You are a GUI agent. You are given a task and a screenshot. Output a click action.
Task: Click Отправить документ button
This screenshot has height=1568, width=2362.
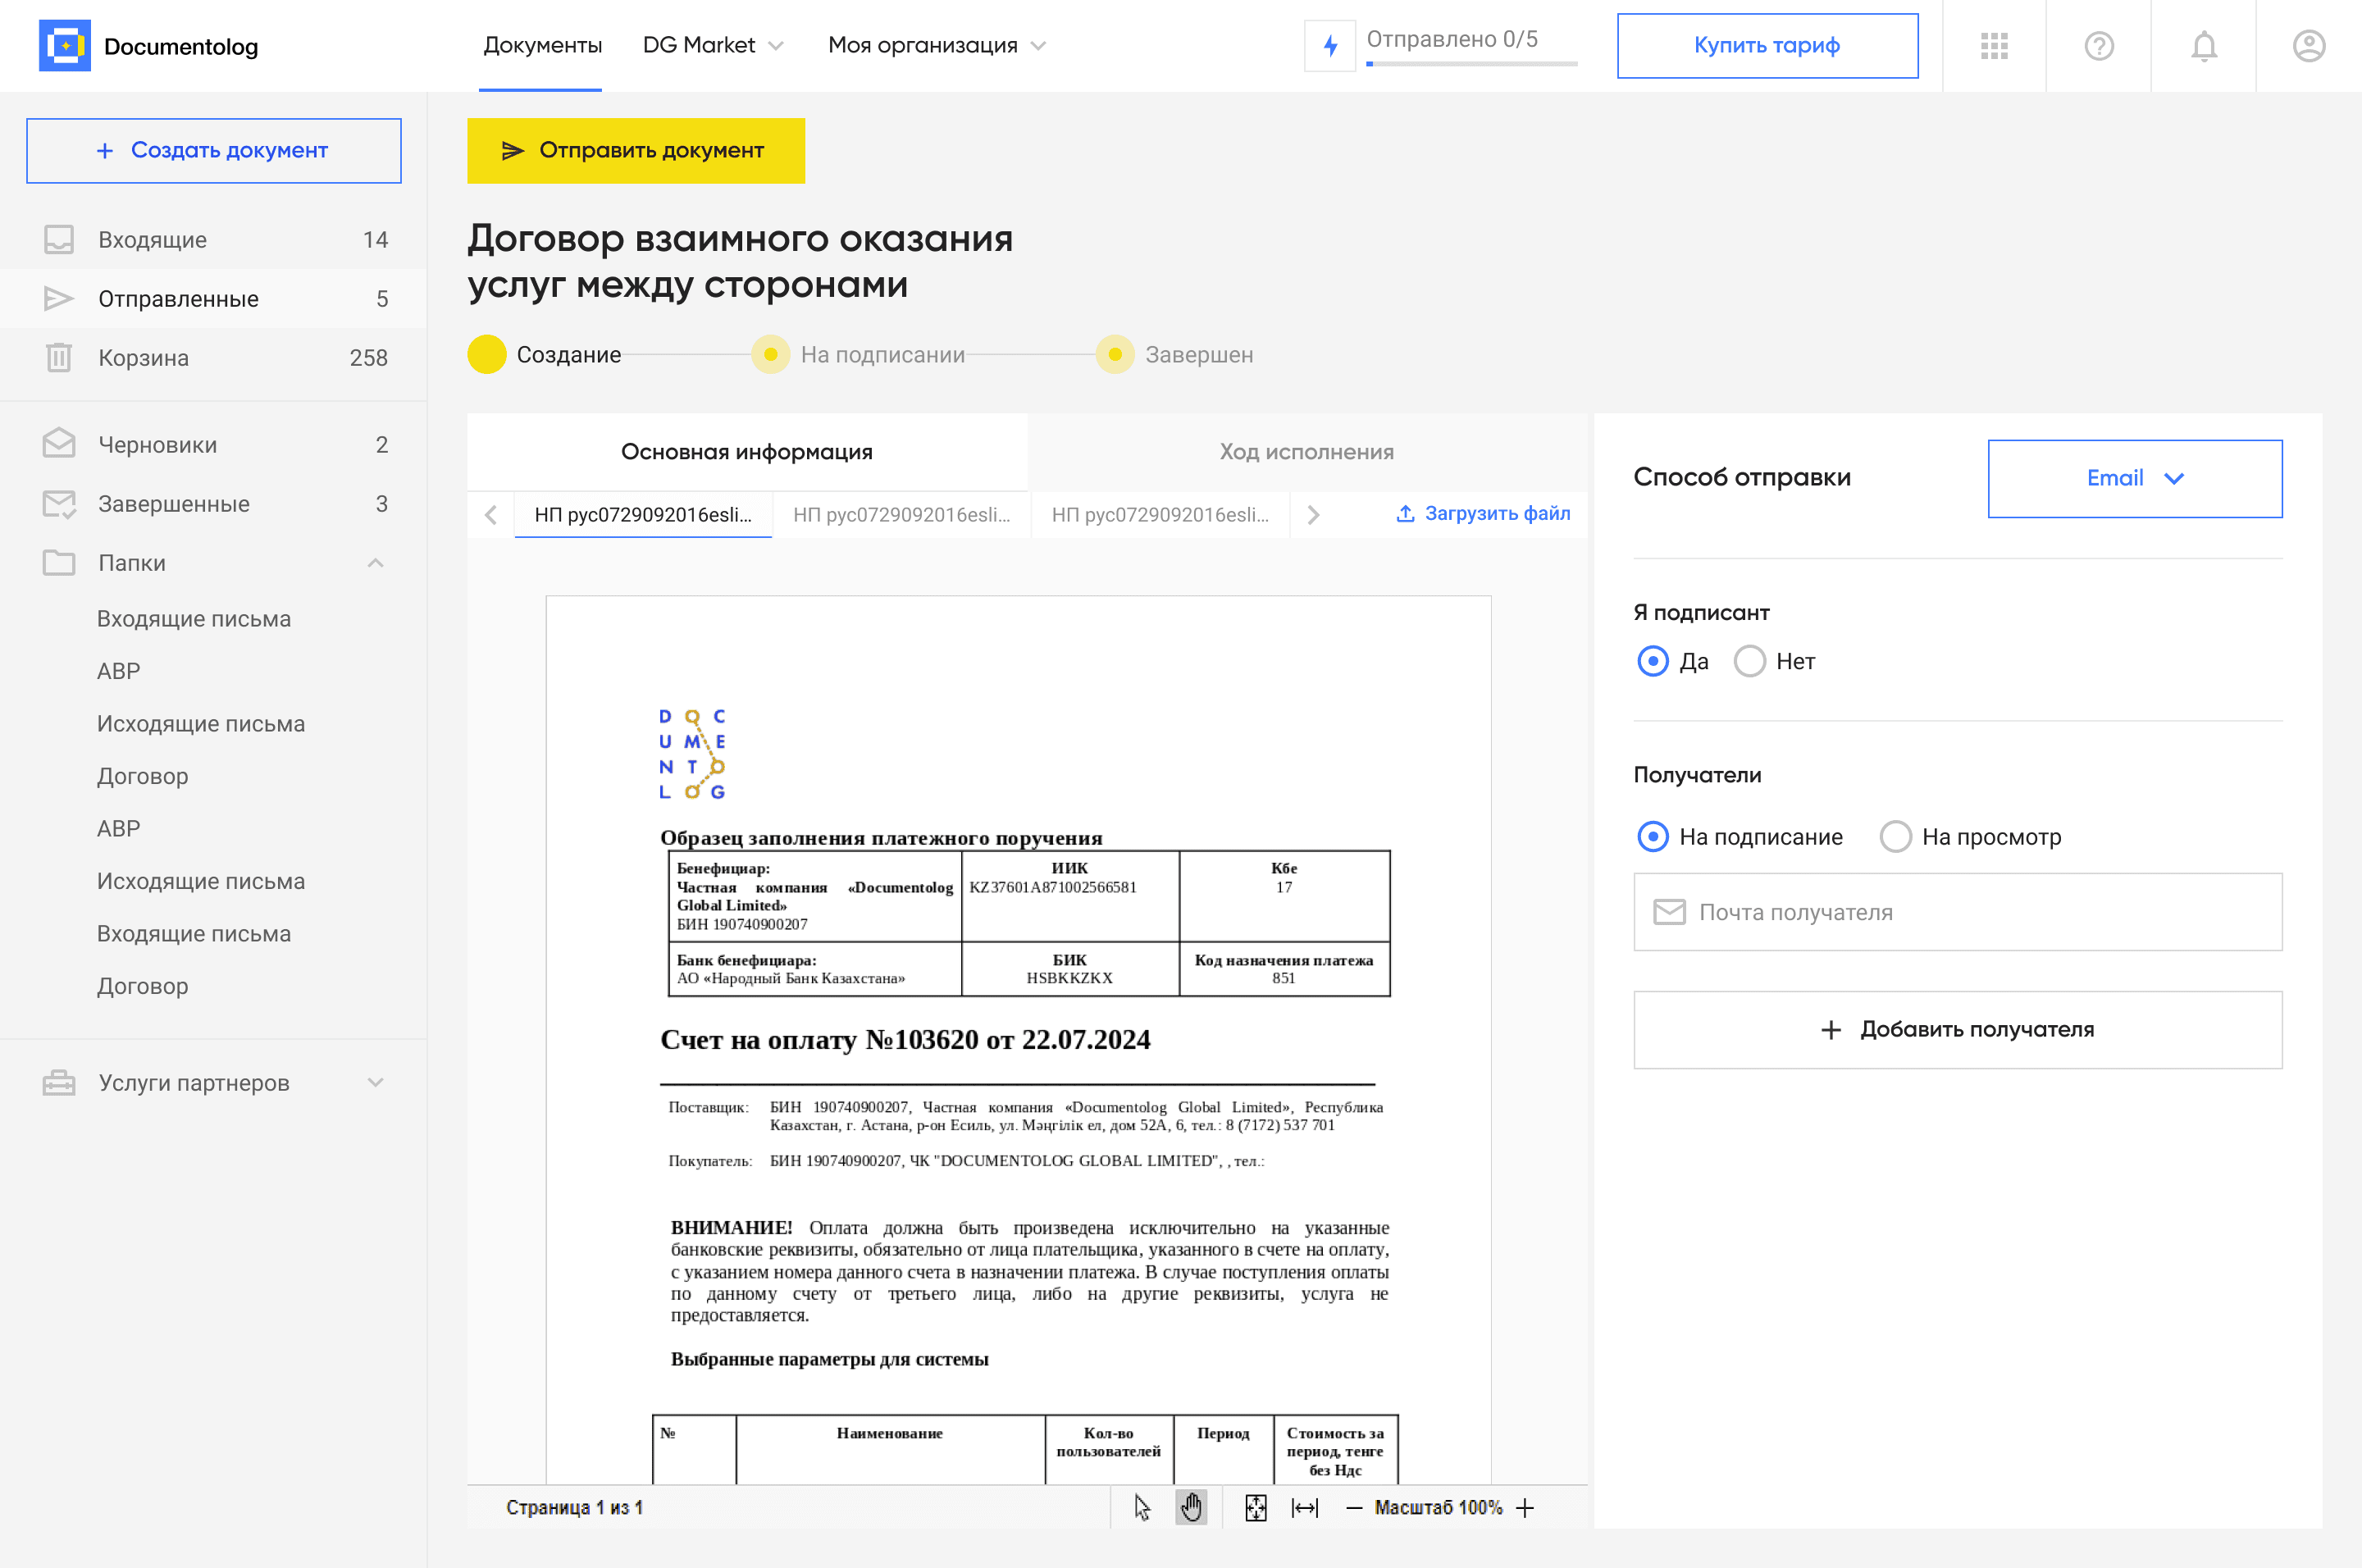pyautogui.click(x=636, y=151)
